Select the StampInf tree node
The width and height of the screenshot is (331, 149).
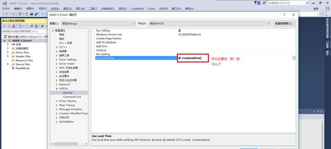(x=64, y=85)
